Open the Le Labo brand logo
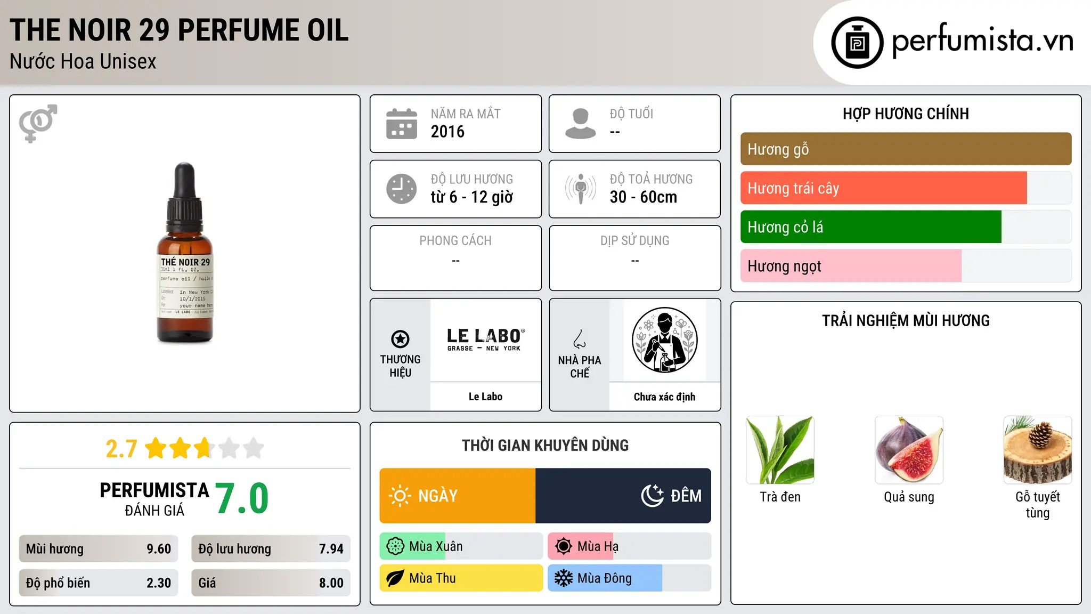 coord(486,340)
